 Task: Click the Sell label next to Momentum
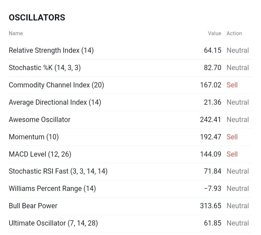[232, 137]
